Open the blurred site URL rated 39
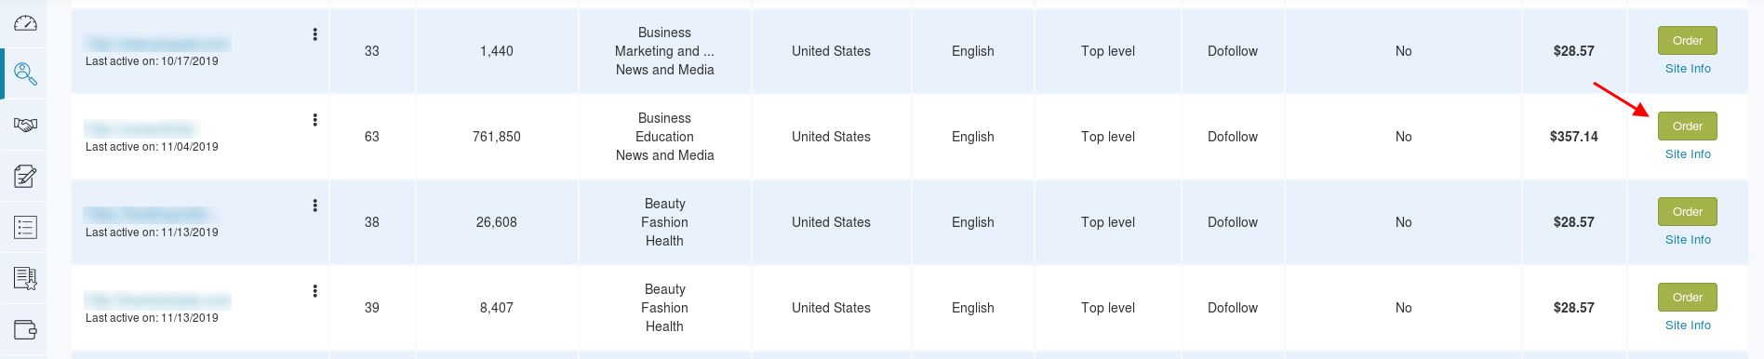The height and width of the screenshot is (359, 1764). coord(157,300)
